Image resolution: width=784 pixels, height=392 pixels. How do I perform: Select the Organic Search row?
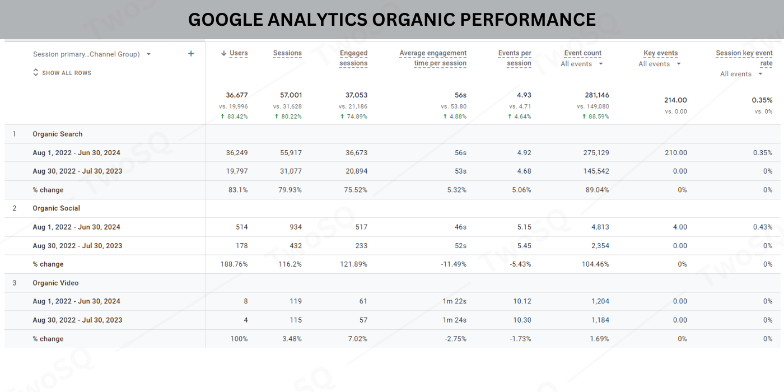click(58, 134)
